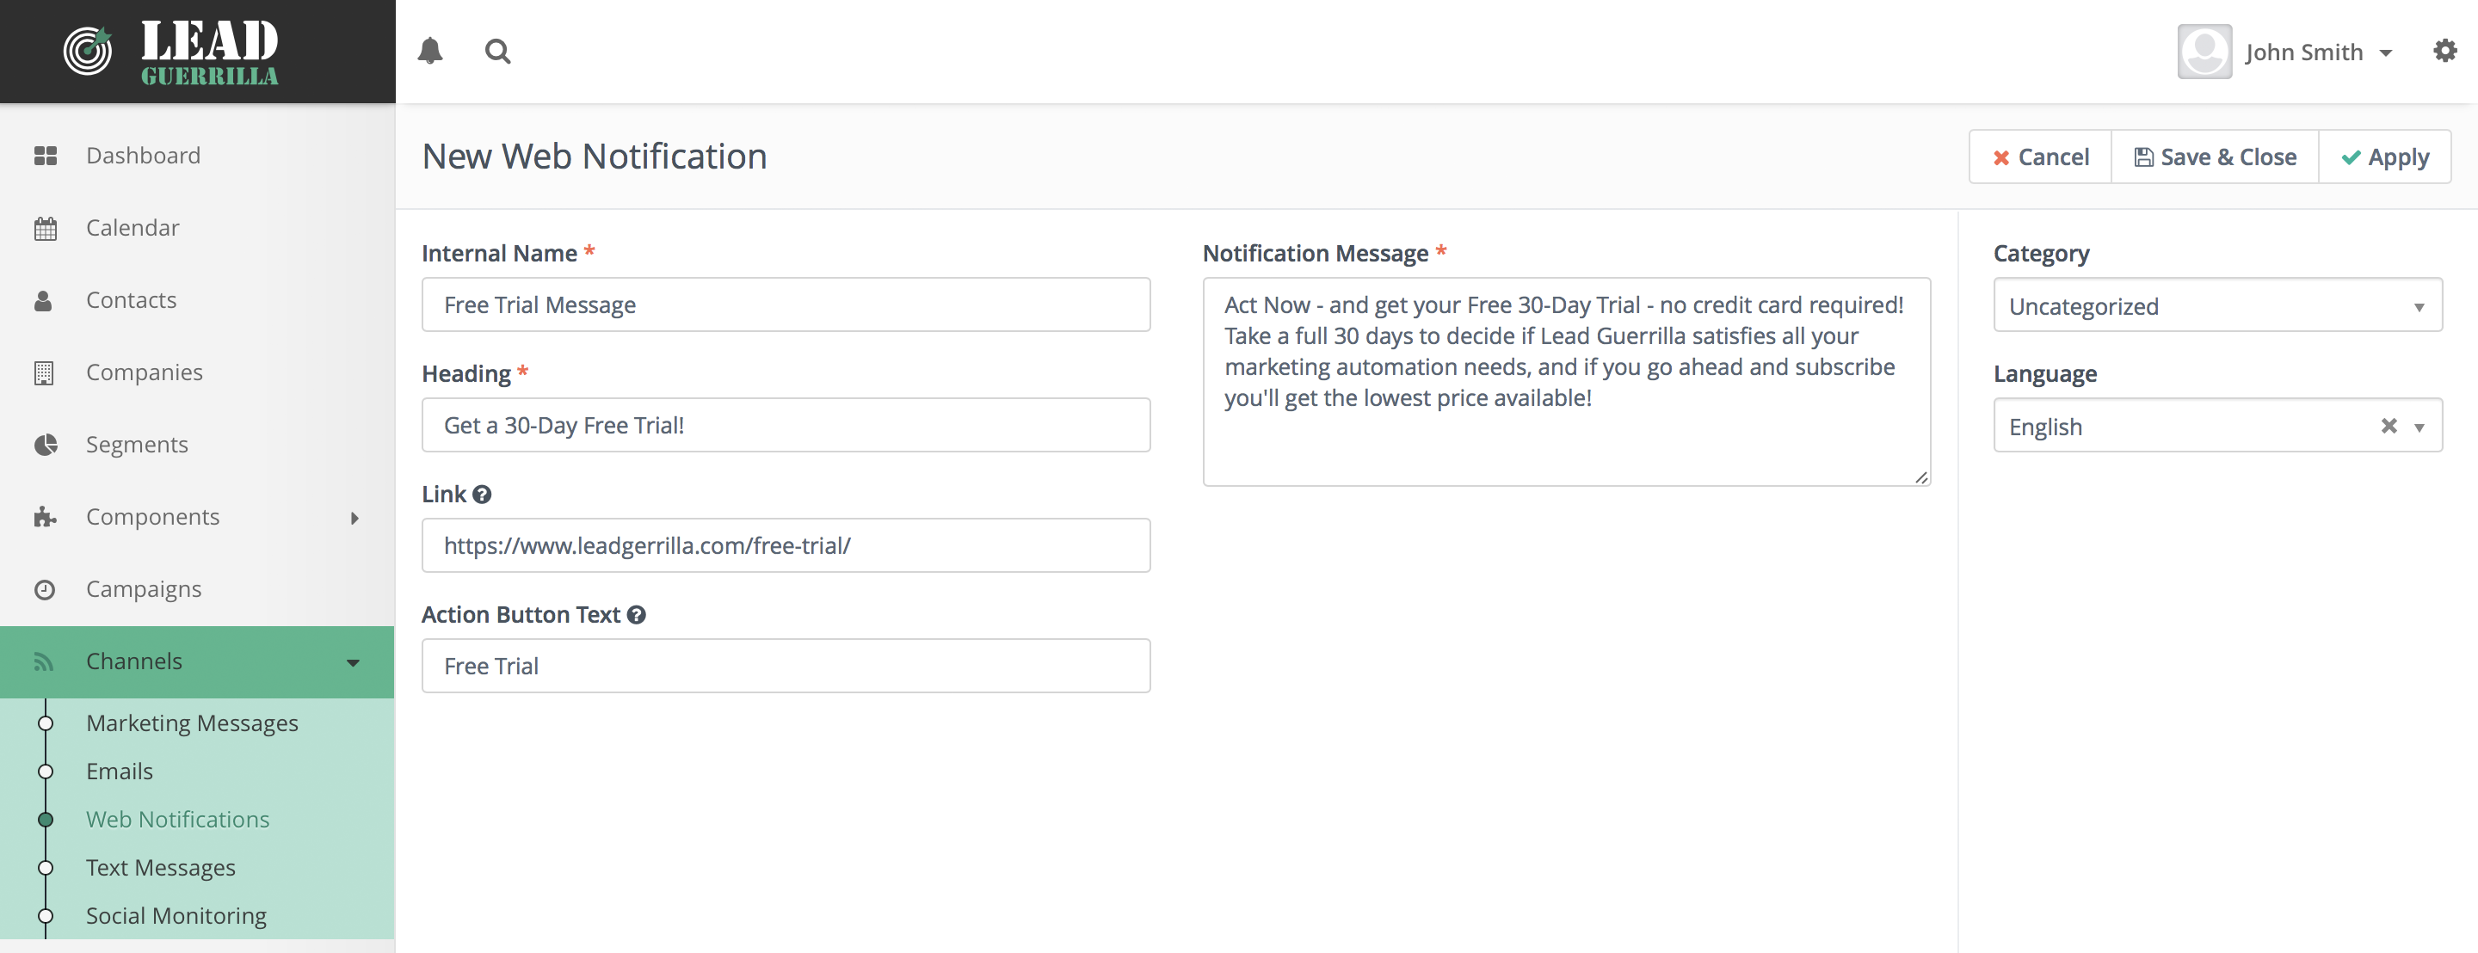The height and width of the screenshot is (953, 2478).
Task: Focus the Internal Name input field
Action: [x=786, y=304]
